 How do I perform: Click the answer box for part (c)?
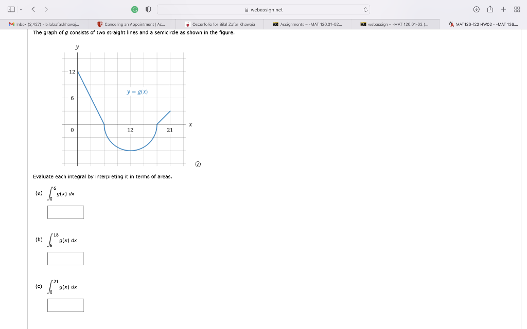point(65,305)
